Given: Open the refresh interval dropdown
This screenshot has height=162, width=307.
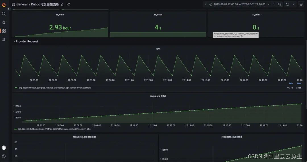Looking at the screenshot, I should [293, 4].
